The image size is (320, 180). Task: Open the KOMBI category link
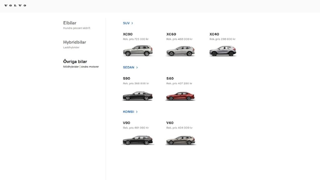(x=128, y=112)
